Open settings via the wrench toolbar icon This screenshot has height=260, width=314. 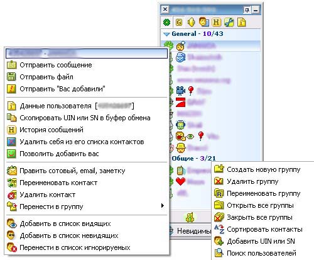click(229, 22)
